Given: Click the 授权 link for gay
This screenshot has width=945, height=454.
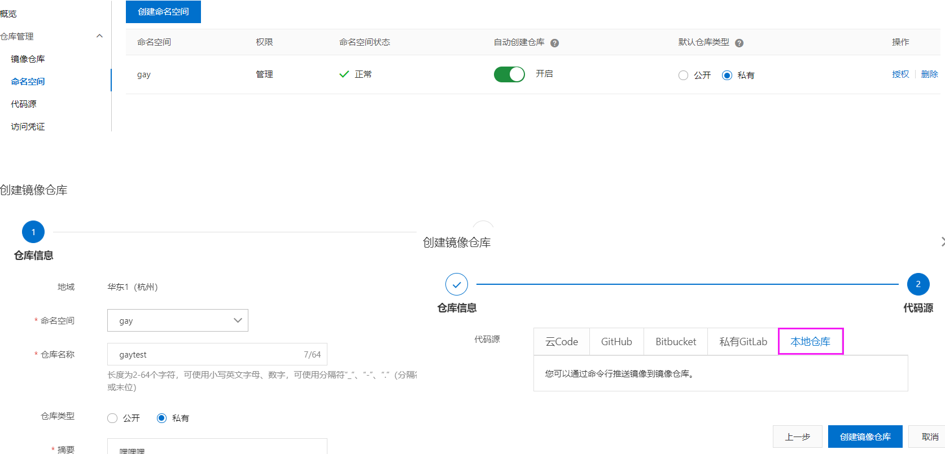Looking at the screenshot, I should click(900, 74).
